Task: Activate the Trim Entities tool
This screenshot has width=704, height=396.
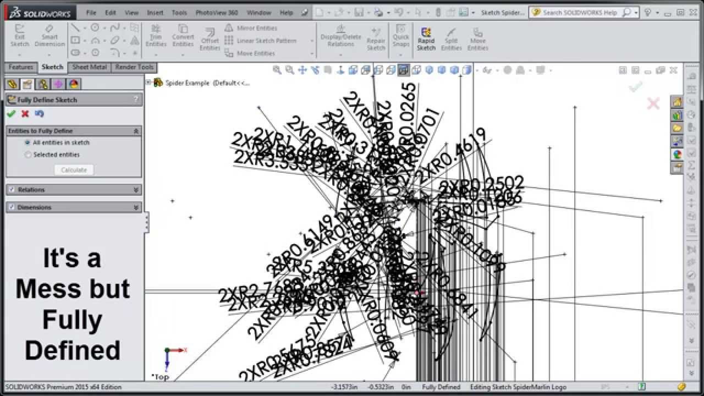Action: point(156,37)
